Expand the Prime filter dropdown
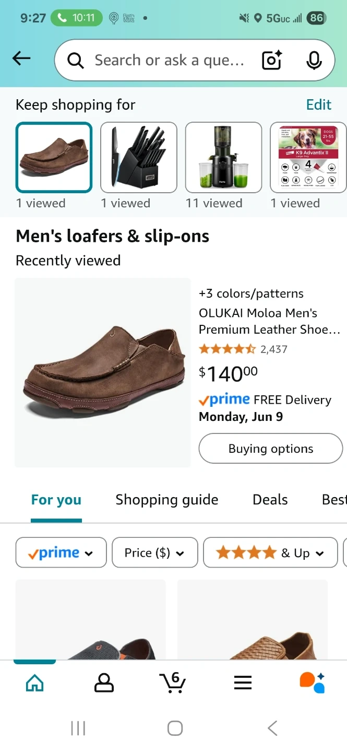 tap(61, 553)
